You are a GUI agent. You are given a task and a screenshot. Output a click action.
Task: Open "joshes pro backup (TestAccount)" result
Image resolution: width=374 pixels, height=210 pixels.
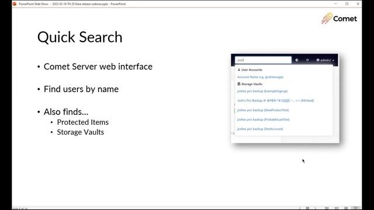pyautogui.click(x=260, y=129)
